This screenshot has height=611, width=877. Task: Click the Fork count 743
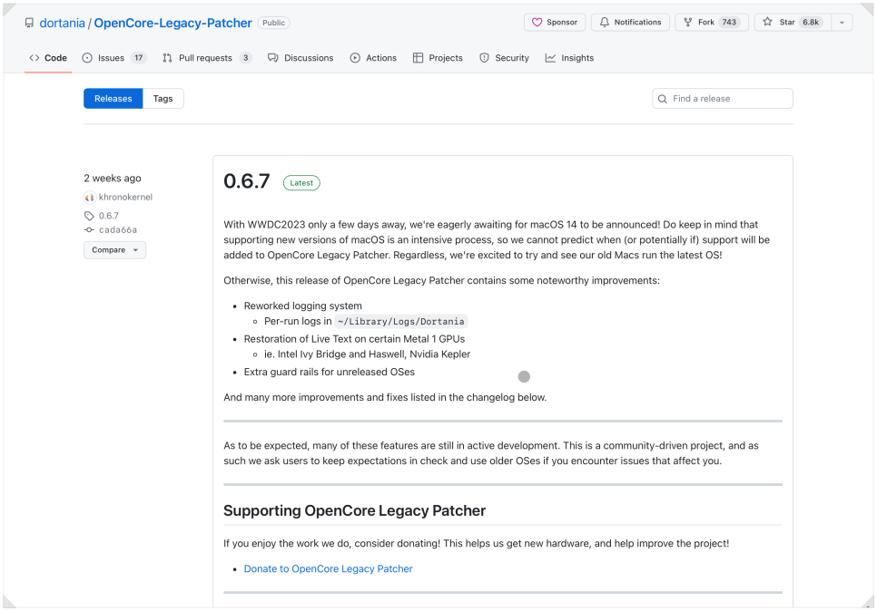pos(729,23)
